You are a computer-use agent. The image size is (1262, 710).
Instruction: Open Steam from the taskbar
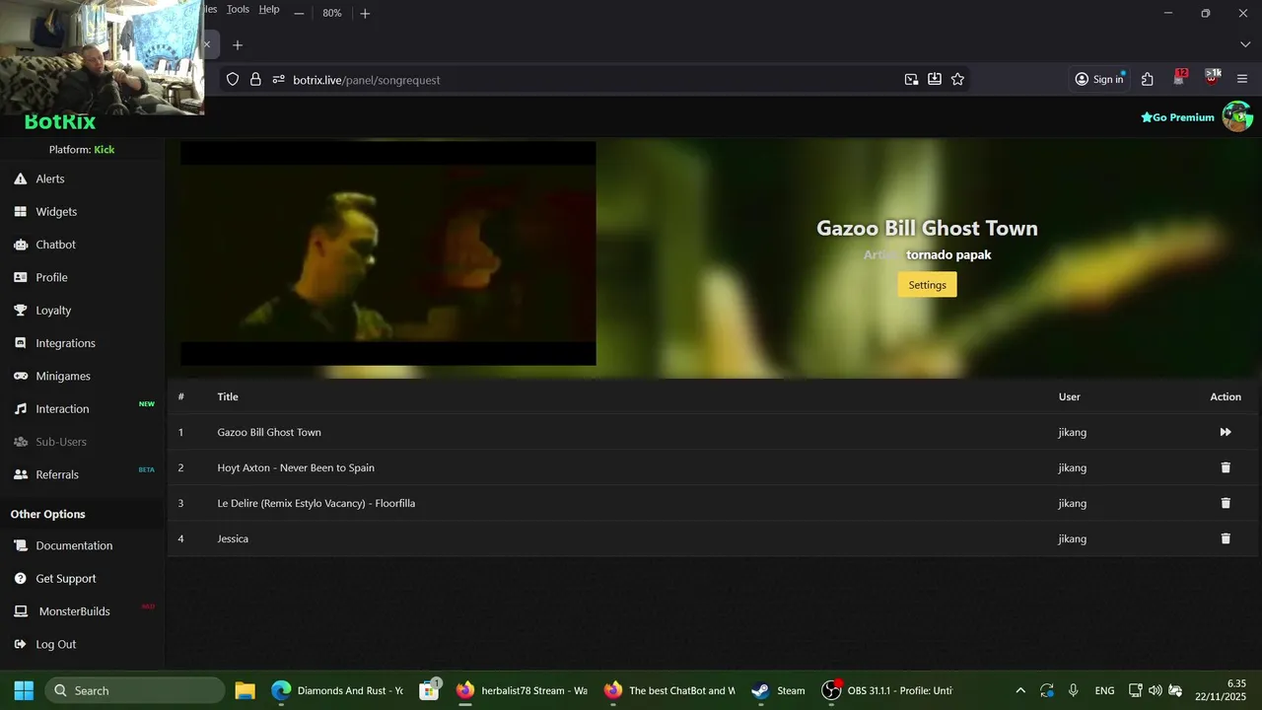point(777,690)
